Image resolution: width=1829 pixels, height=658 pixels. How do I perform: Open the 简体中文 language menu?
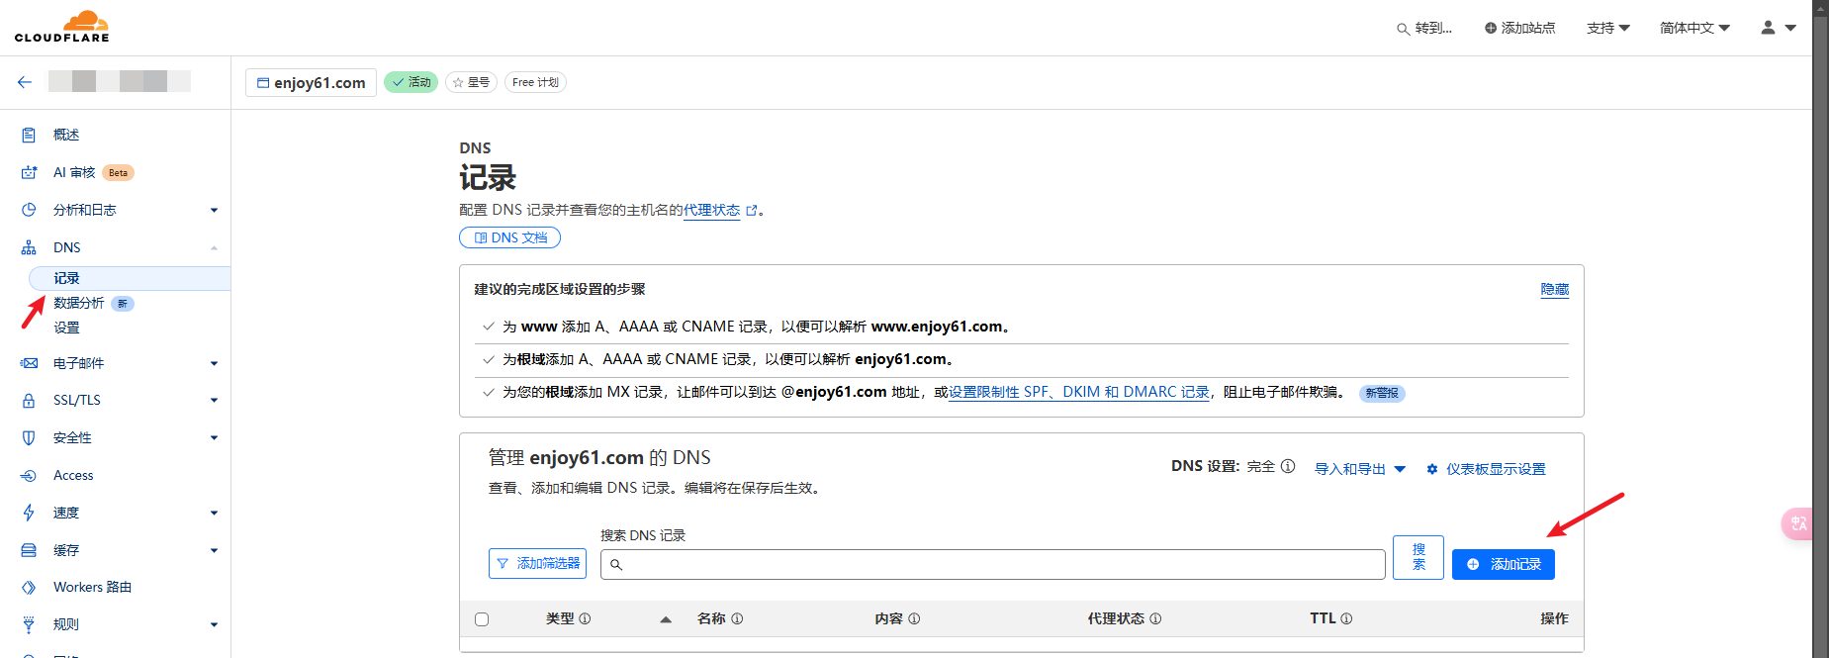click(1695, 28)
